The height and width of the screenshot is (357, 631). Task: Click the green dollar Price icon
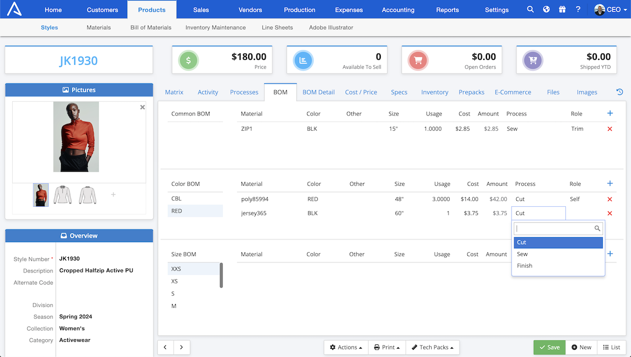(188, 59)
